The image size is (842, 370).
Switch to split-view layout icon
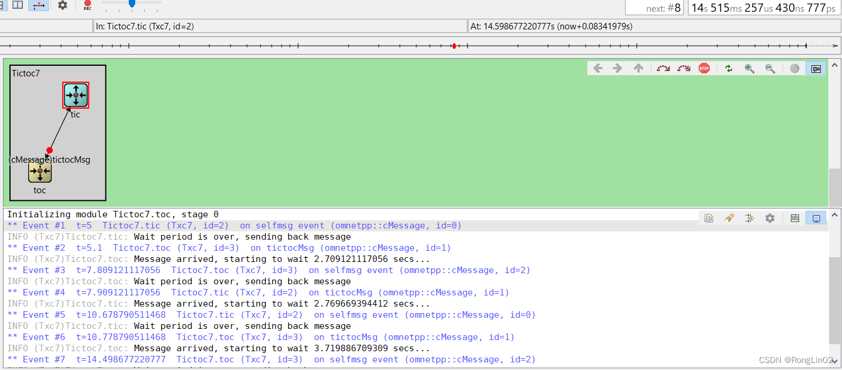pos(18,5)
